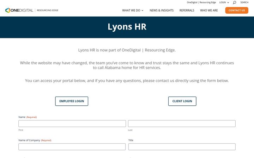Click the 'Title' field label
The image size is (254, 158).
(131, 140)
